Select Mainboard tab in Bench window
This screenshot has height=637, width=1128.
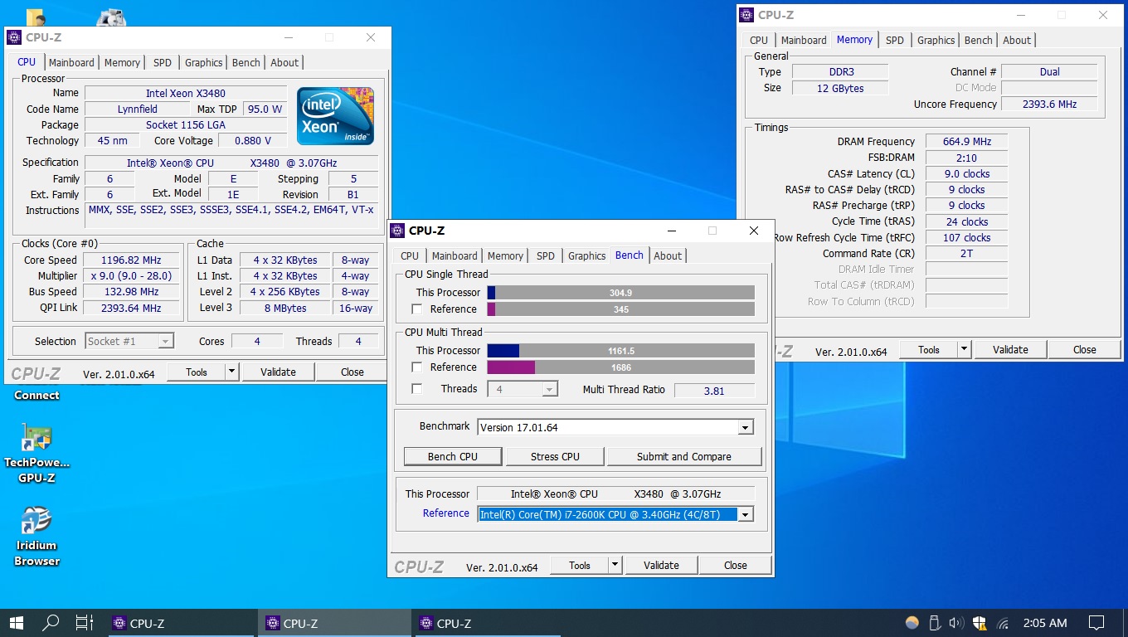click(x=455, y=256)
